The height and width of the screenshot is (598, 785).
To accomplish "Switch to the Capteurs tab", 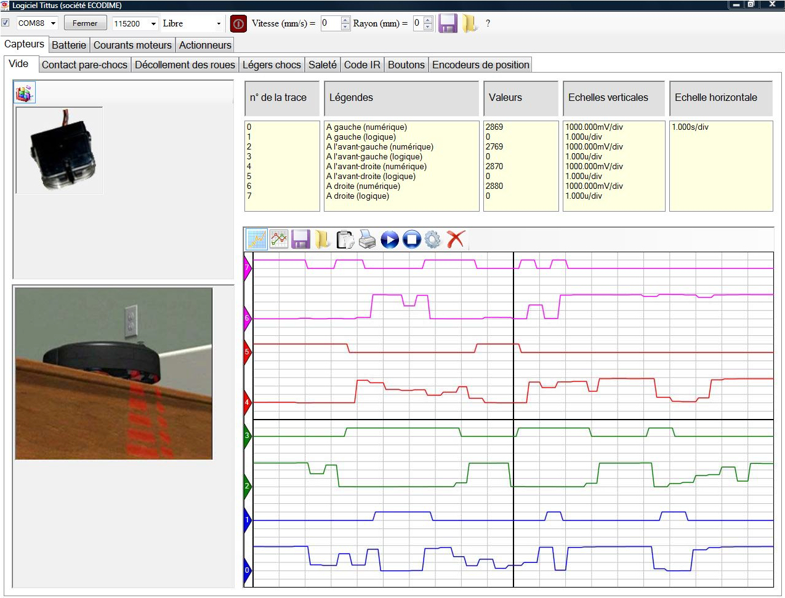I will point(24,44).
